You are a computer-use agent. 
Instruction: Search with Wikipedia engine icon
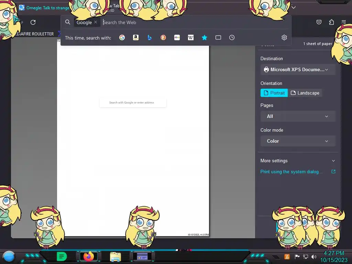click(x=190, y=37)
